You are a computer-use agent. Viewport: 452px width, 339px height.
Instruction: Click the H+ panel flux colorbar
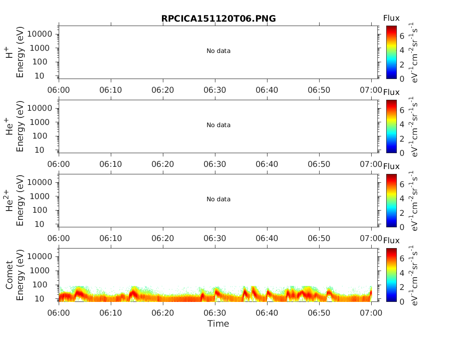tap(392, 52)
